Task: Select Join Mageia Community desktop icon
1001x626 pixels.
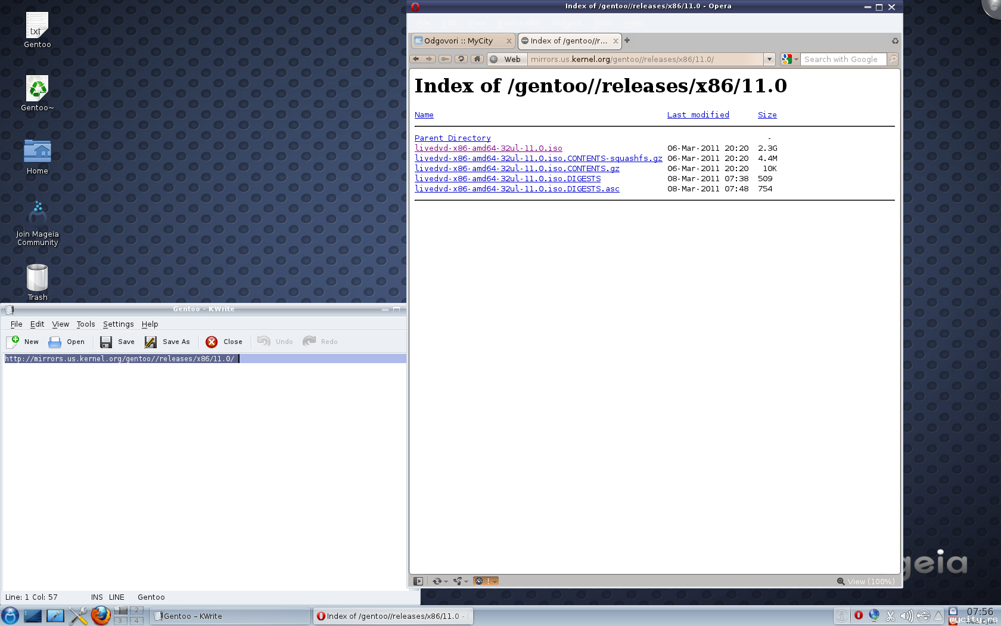Action: (37, 224)
